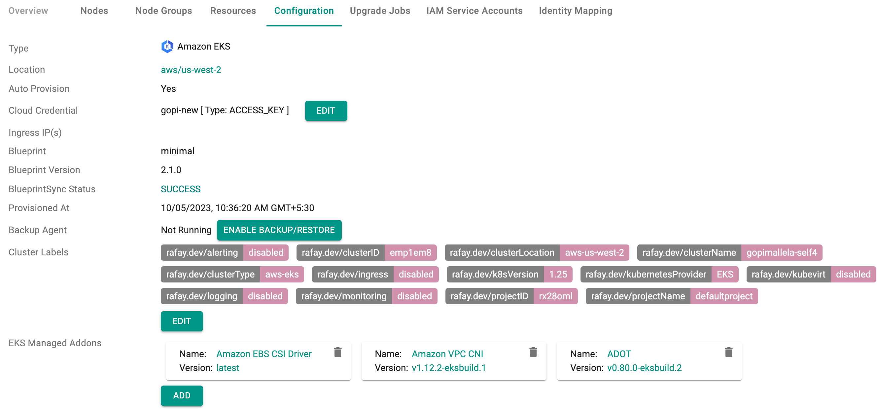Click the 2.1.0 blueprint version value
Viewport: 879px width, 409px height.
[x=171, y=170]
